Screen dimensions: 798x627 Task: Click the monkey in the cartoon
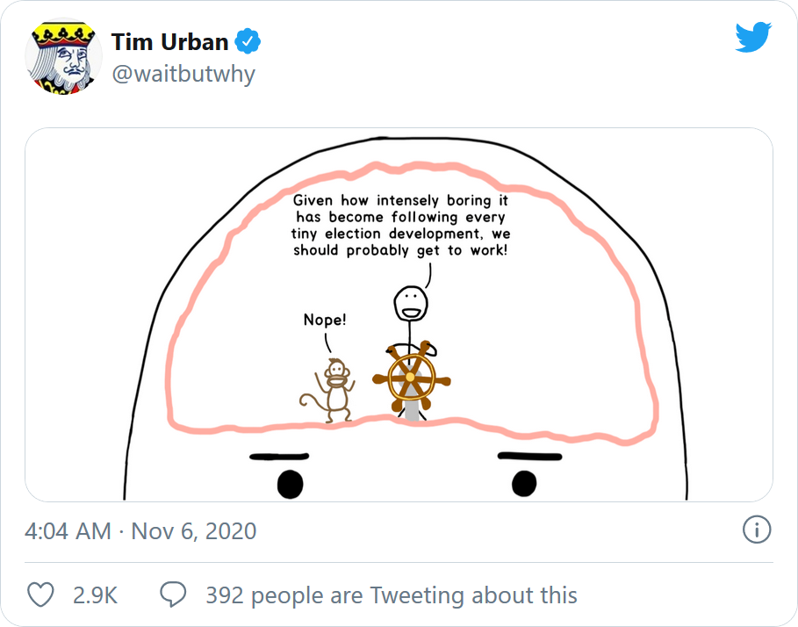pyautogui.click(x=328, y=391)
